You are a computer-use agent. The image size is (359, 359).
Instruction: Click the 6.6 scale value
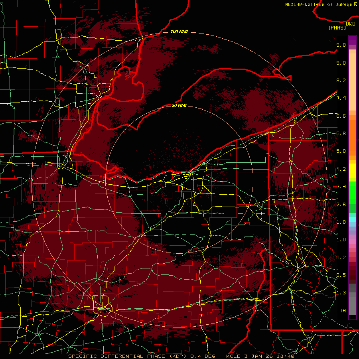click(341, 116)
